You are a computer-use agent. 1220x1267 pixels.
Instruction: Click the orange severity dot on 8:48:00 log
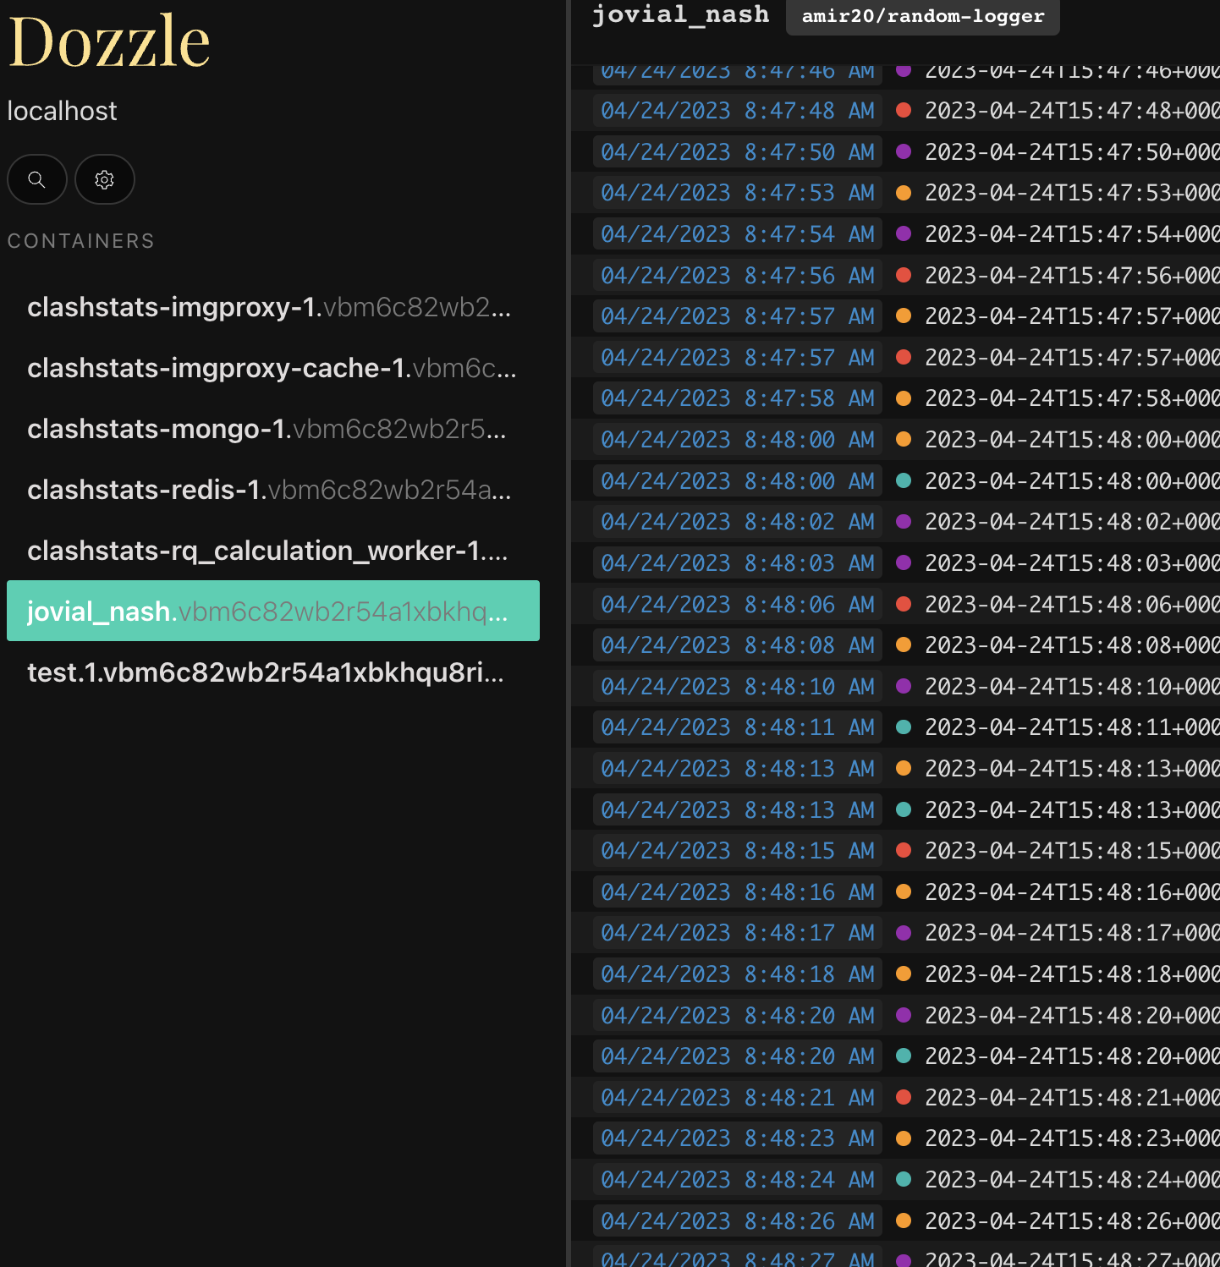[904, 439]
